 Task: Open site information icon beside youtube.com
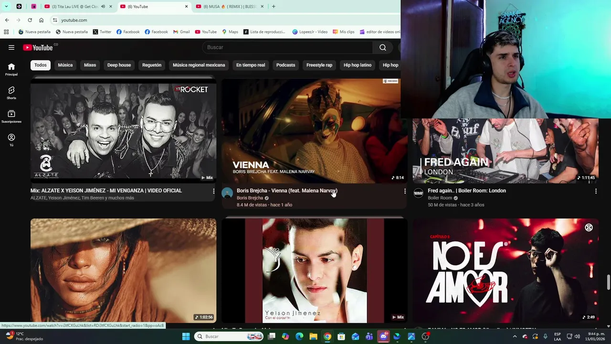pyautogui.click(x=55, y=20)
